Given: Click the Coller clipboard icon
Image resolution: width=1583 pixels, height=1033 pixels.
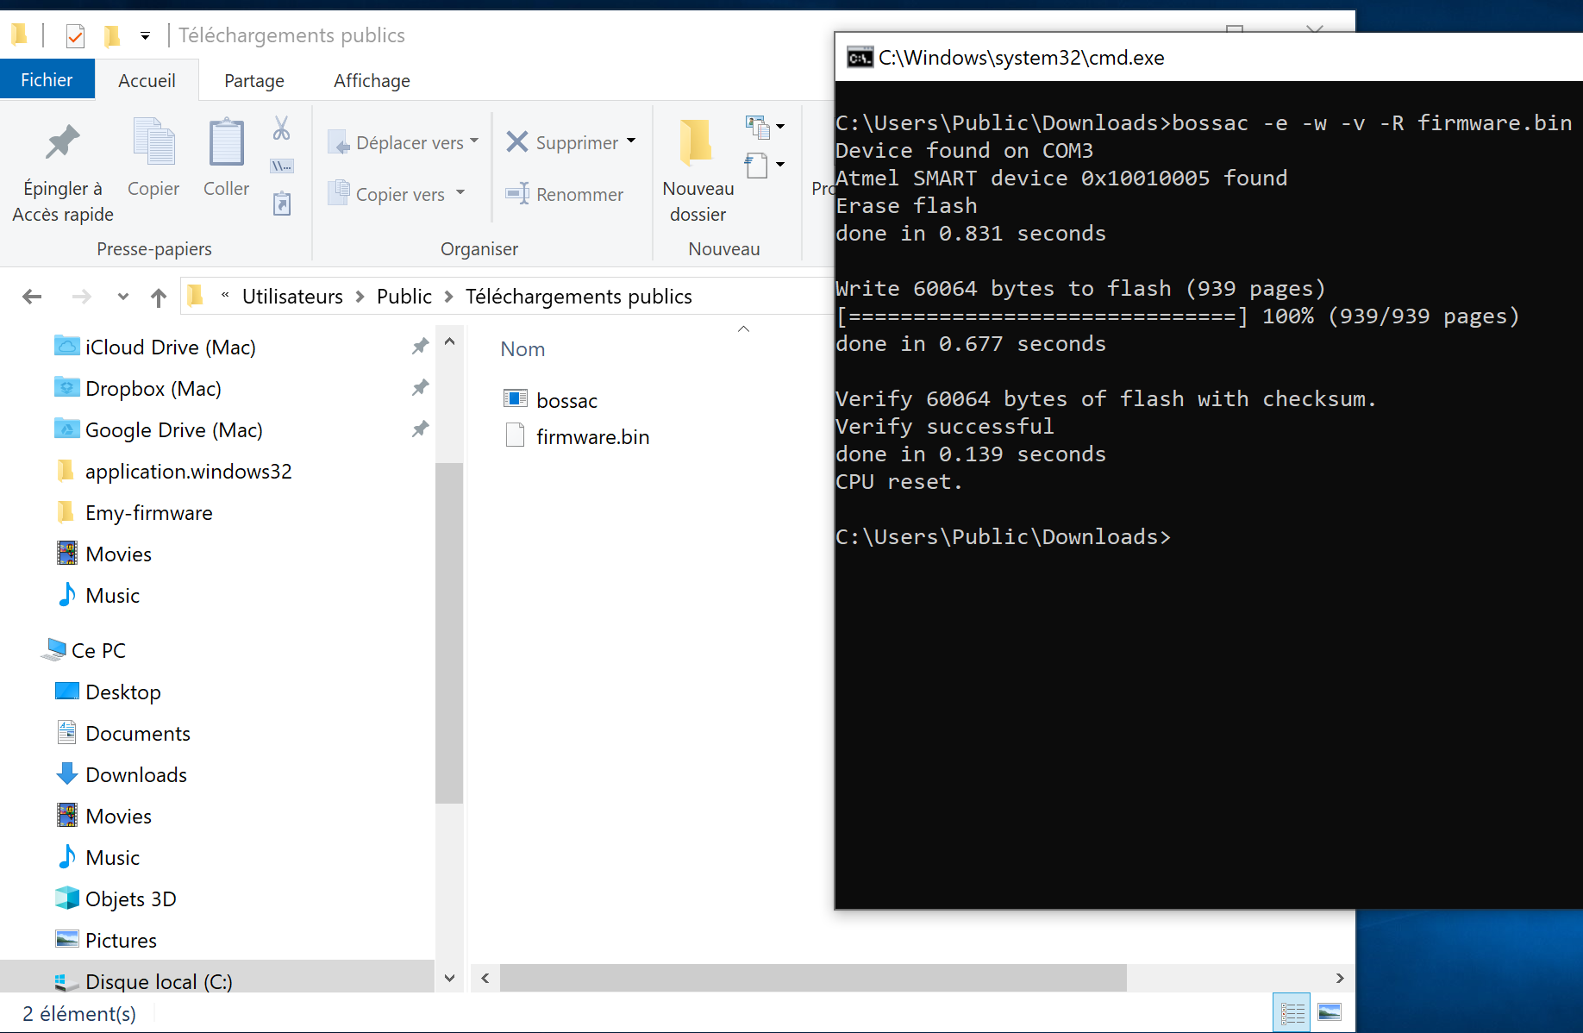Looking at the screenshot, I should tap(226, 159).
